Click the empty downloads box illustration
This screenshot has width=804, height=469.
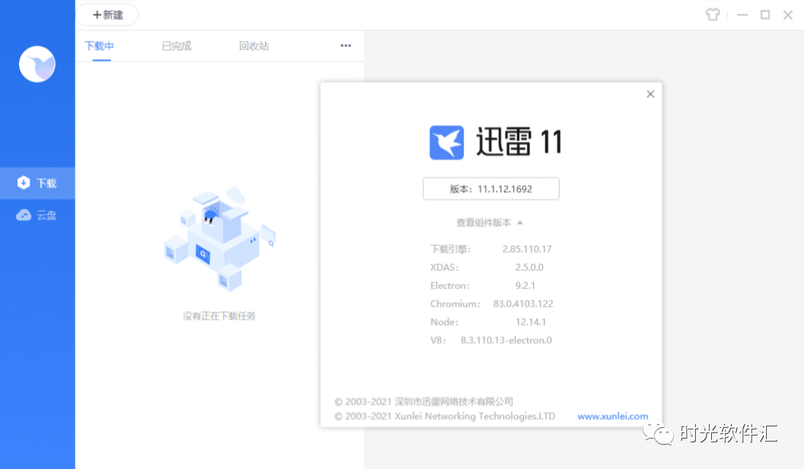219,239
